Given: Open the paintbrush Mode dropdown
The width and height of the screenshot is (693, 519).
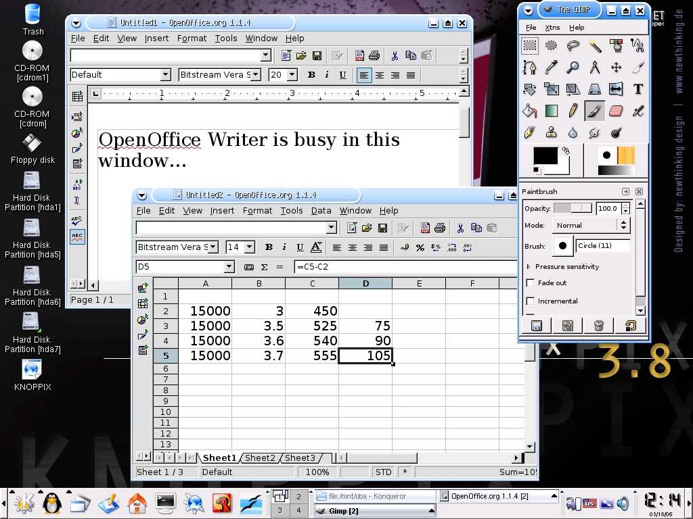Looking at the screenshot, I should pos(591,226).
